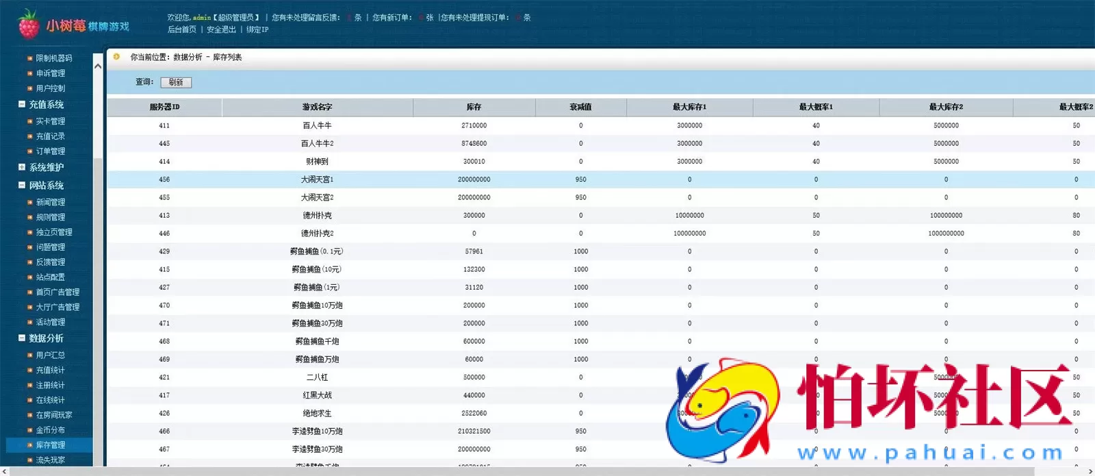The height and width of the screenshot is (476, 1095).
Task: Click the stock value 210321500
Action: click(x=474, y=431)
